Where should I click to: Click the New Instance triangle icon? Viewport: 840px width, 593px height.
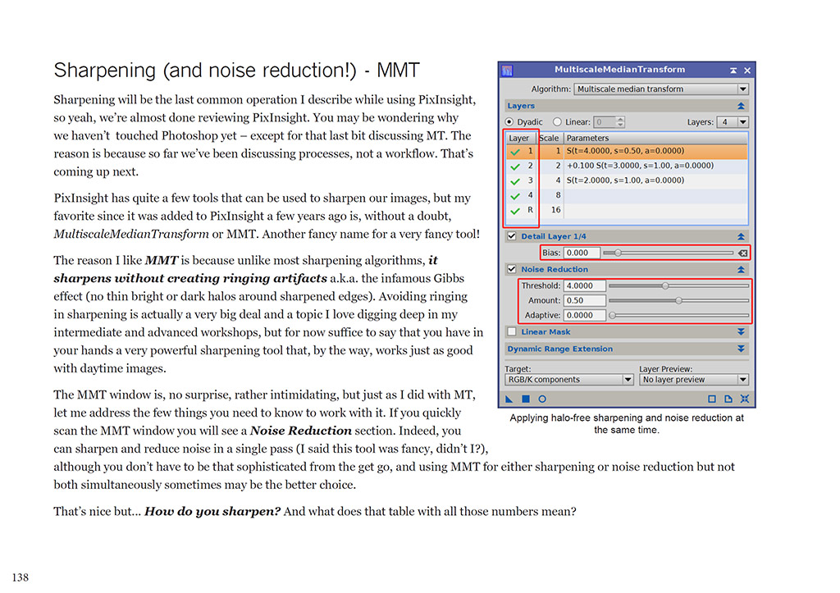pos(509,399)
